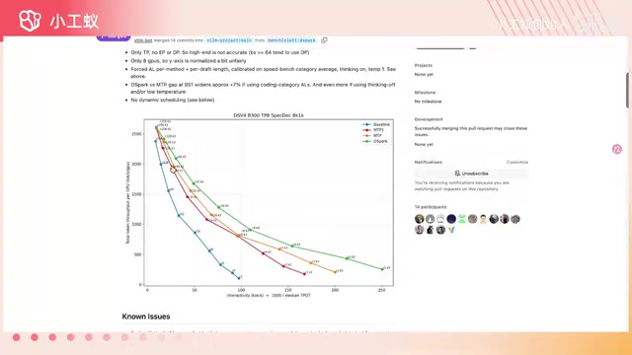Viewport: 632px width, 355px height.
Task: Click the Known Issues heading
Action: (146, 317)
